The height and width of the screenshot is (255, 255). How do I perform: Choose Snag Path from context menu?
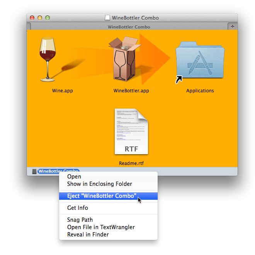pyautogui.click(x=108, y=220)
